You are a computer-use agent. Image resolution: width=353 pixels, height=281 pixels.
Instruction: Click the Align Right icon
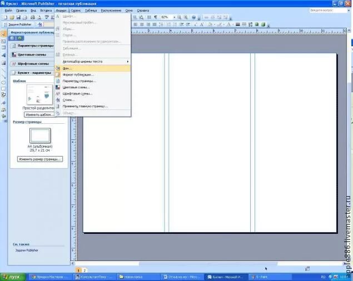[x=148, y=24]
